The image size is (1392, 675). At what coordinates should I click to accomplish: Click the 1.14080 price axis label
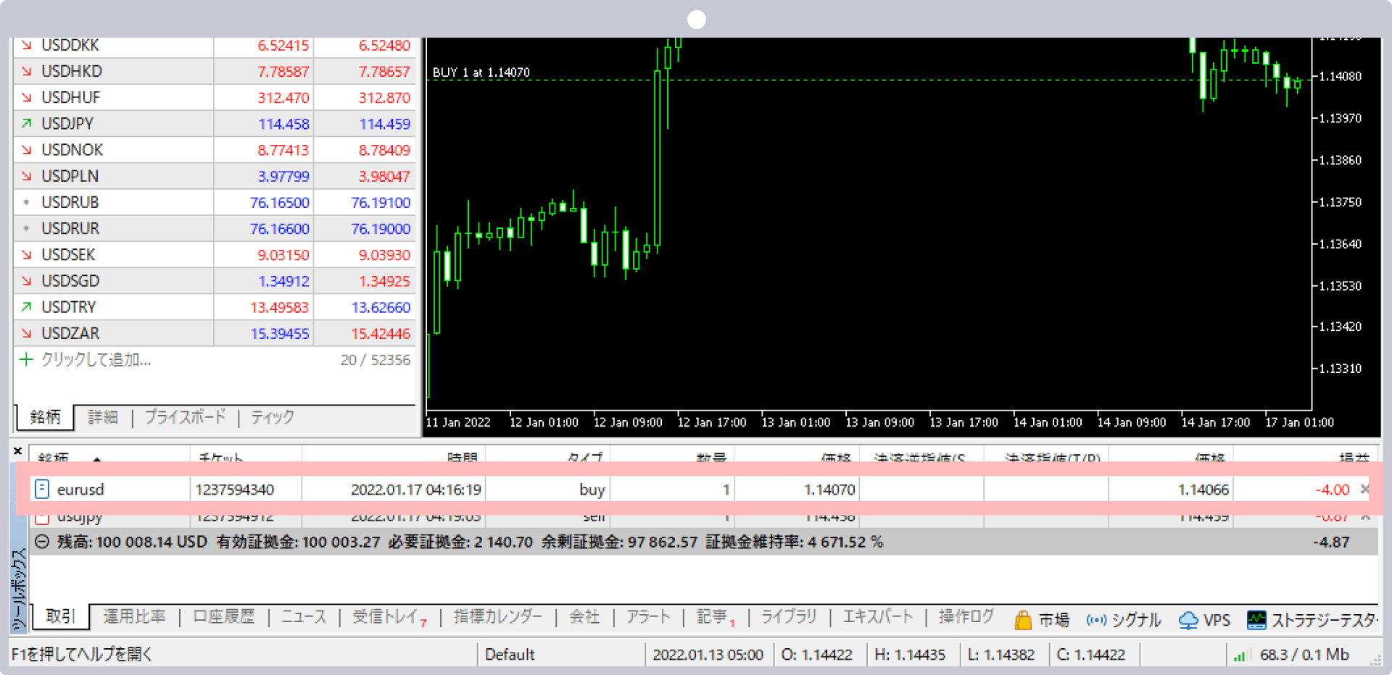1340,76
